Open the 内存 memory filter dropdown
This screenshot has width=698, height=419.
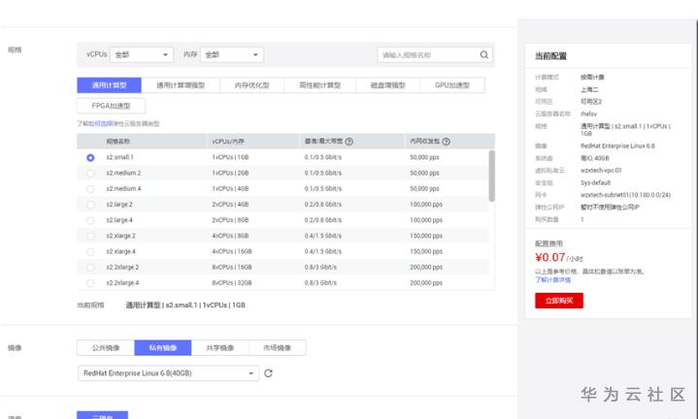232,54
